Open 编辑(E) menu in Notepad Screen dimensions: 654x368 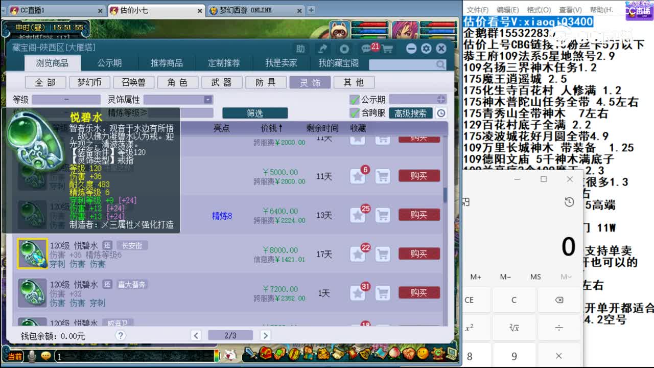[x=507, y=10]
